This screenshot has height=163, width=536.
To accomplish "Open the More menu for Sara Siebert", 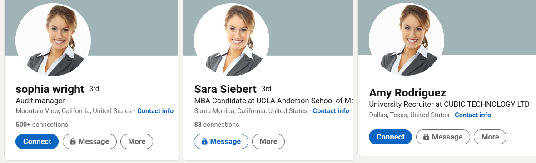I will pyautogui.click(x=268, y=142).
